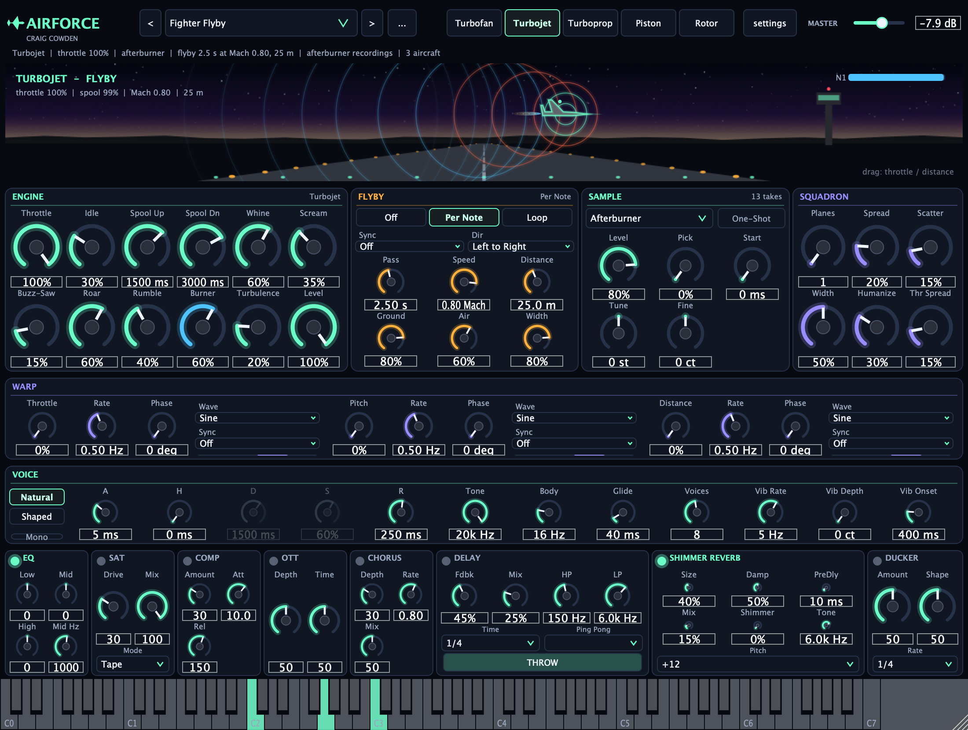Switch to the Rotor engine tab
This screenshot has width=968, height=730.
coord(706,23)
